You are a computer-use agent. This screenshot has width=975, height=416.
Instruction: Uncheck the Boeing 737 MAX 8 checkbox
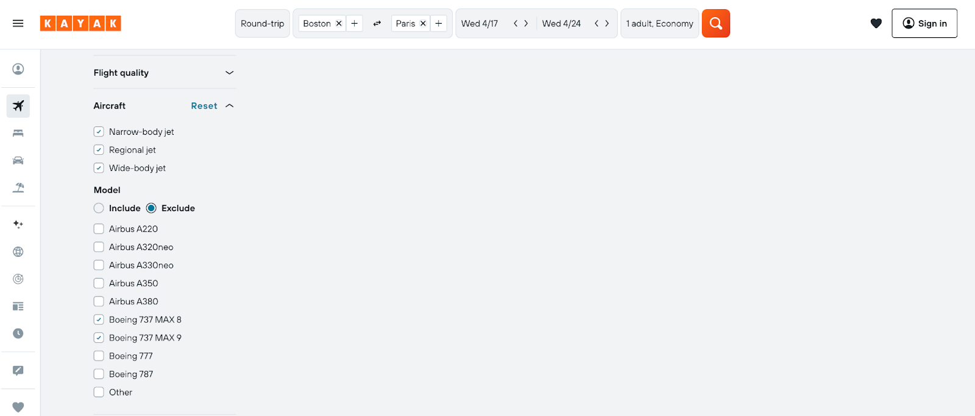pos(99,320)
